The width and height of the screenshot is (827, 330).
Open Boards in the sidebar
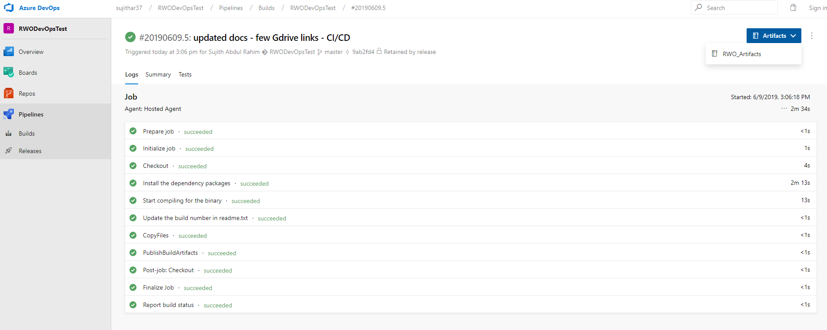pyautogui.click(x=55, y=73)
